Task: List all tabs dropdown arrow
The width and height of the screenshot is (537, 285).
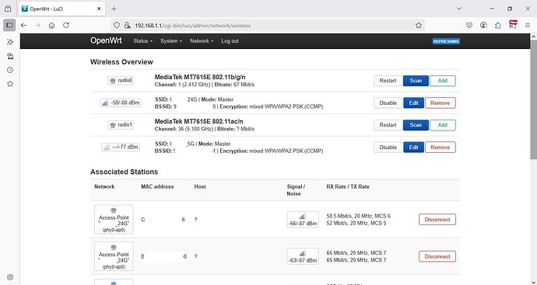Action: (459, 9)
